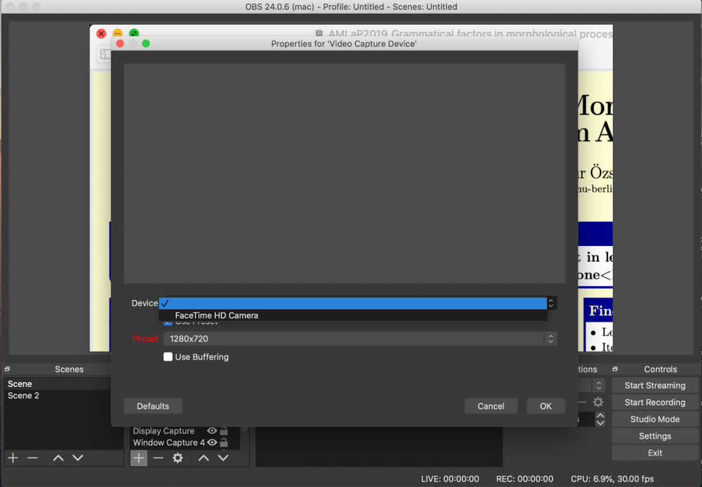The height and width of the screenshot is (487, 702).
Task: Choose FaceTime HD Camera from the Device list
Action: coord(353,315)
